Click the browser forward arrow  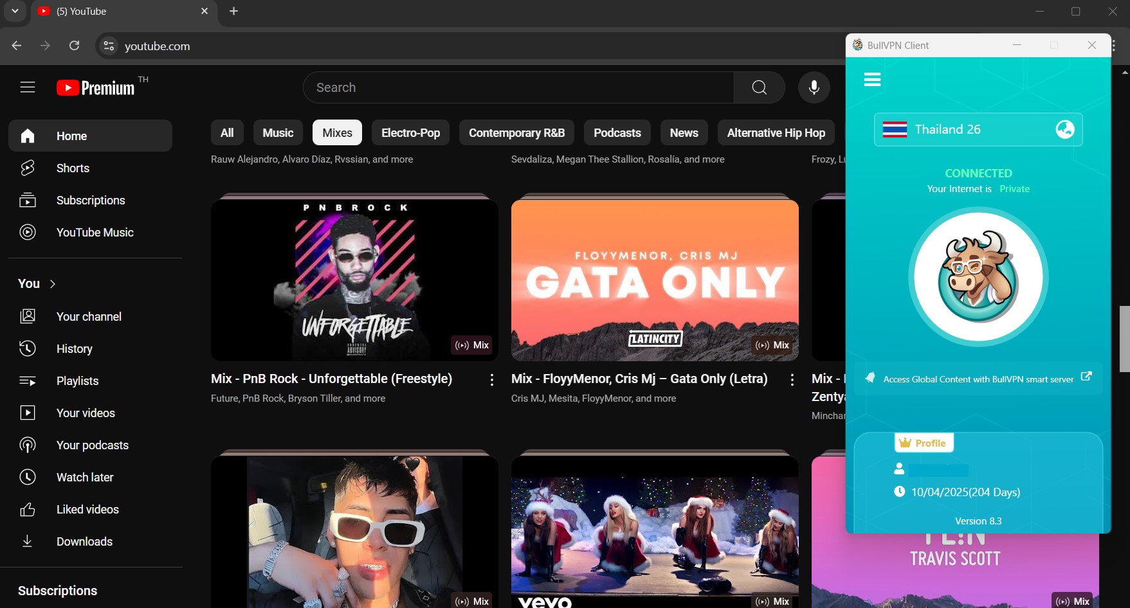45,46
